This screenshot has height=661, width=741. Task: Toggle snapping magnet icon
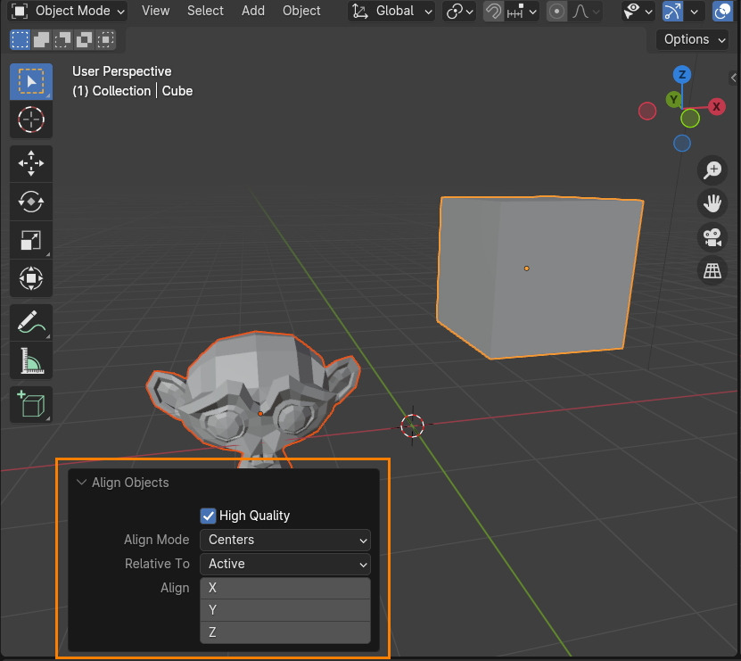pos(493,12)
